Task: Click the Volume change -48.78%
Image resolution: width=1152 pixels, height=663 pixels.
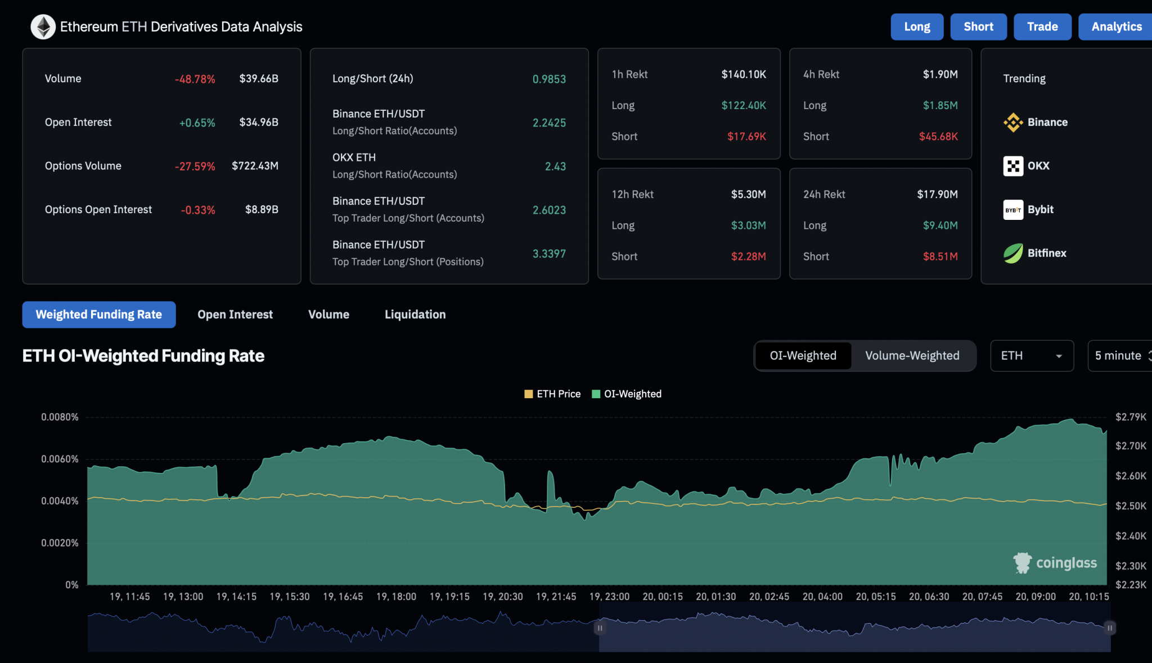Action: tap(195, 79)
